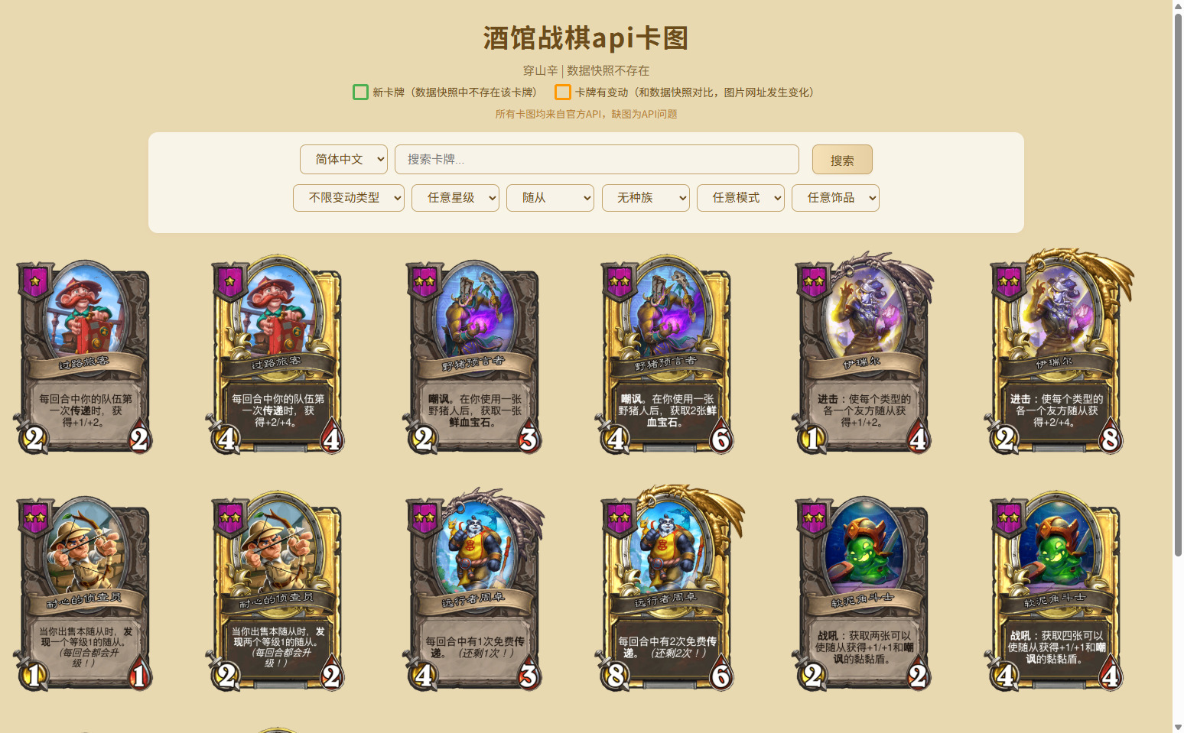Click the page vertical scrollbar
The image size is (1184, 733).
pyautogui.click(x=1178, y=284)
